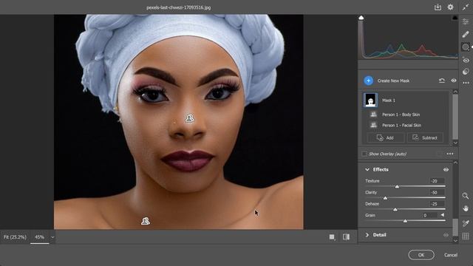Image resolution: width=473 pixels, height=266 pixels.
Task: Open overlay options three dots menu
Action: click(450, 154)
